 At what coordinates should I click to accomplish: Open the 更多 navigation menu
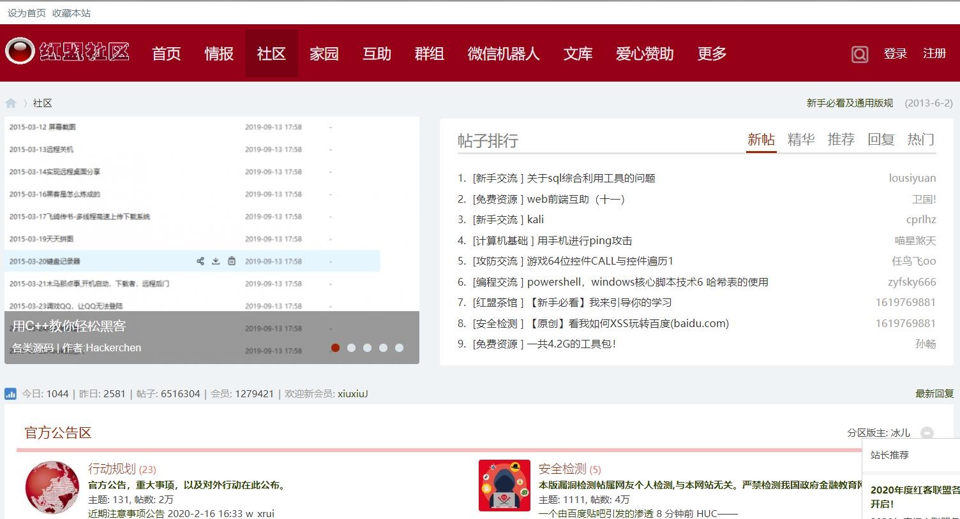[x=712, y=54]
